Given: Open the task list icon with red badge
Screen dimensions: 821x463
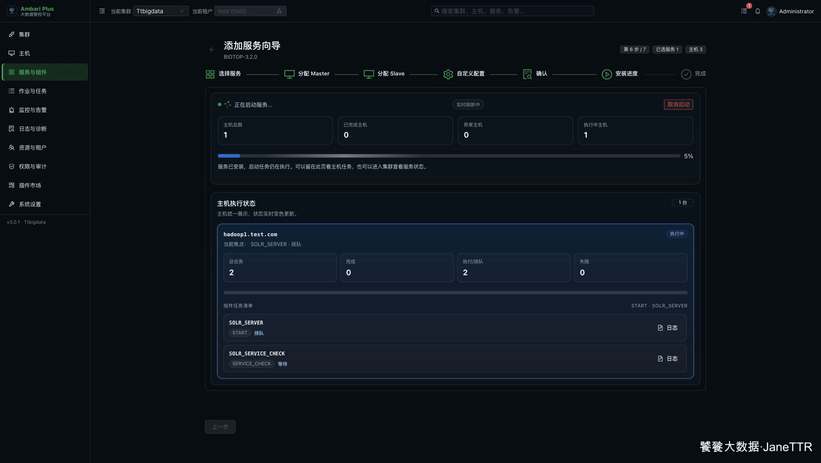Looking at the screenshot, I should click(744, 11).
